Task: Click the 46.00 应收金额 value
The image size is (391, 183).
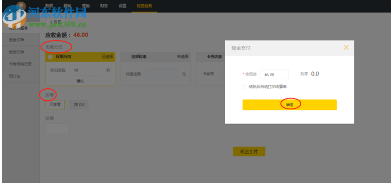Action: pos(81,35)
